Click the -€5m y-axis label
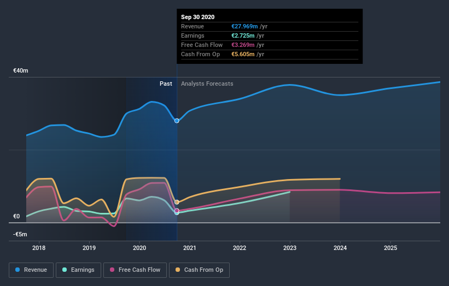This screenshot has width=449, height=286. 20,234
